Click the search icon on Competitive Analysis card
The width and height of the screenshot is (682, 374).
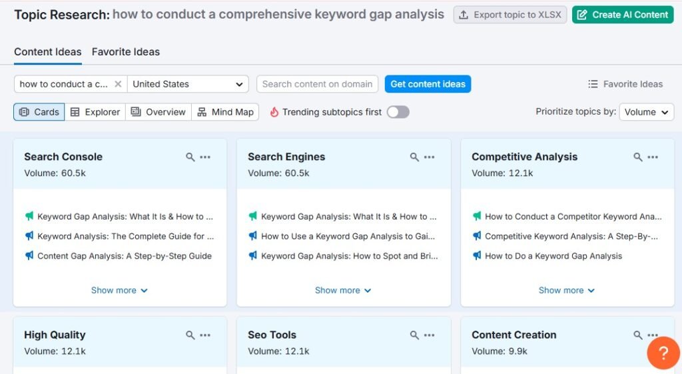click(x=637, y=157)
